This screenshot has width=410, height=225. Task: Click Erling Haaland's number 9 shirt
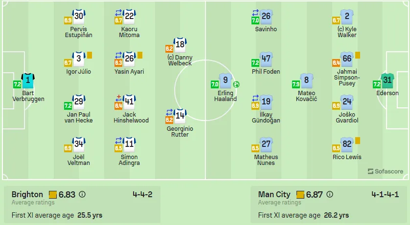point(226,81)
